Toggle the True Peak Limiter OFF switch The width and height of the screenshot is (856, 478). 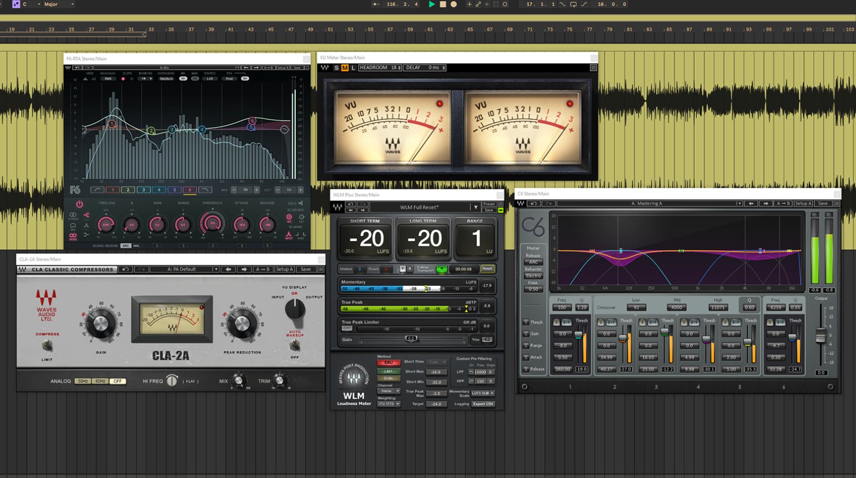(347, 328)
